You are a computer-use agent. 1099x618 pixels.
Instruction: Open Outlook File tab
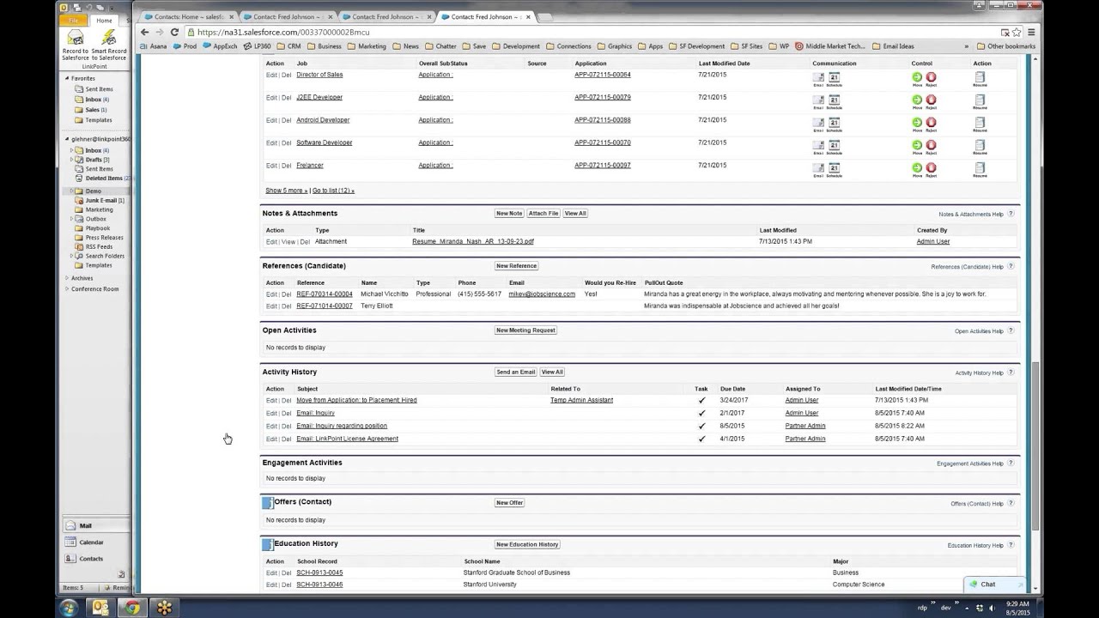73,20
